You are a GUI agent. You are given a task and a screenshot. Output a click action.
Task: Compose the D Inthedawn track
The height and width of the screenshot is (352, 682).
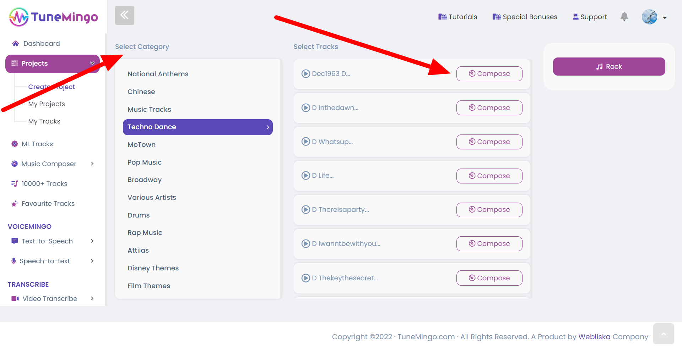[489, 108]
